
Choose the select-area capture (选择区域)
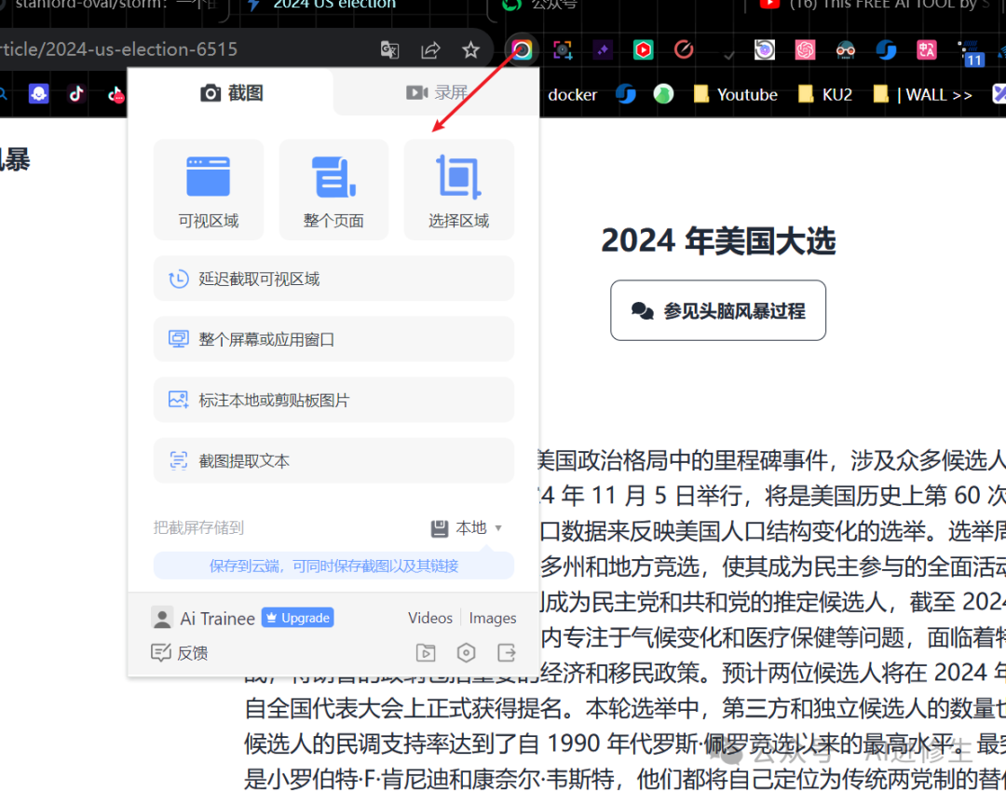[x=458, y=190]
